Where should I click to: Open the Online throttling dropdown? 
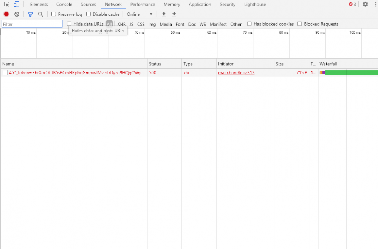[x=140, y=14]
